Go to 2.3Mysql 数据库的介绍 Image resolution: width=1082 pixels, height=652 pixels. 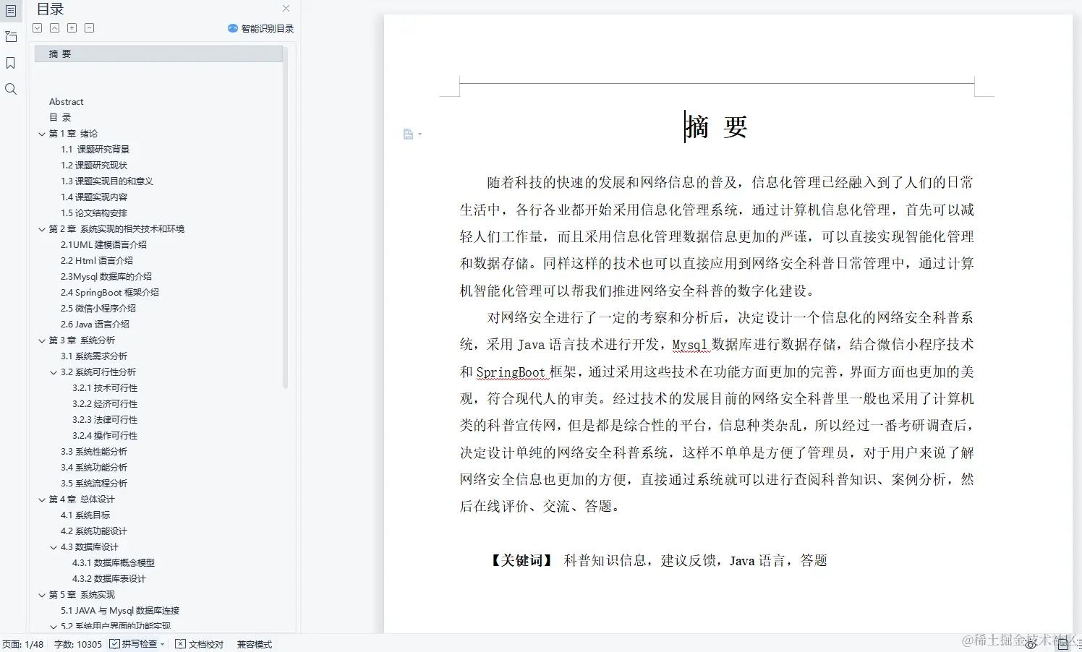[x=106, y=277]
